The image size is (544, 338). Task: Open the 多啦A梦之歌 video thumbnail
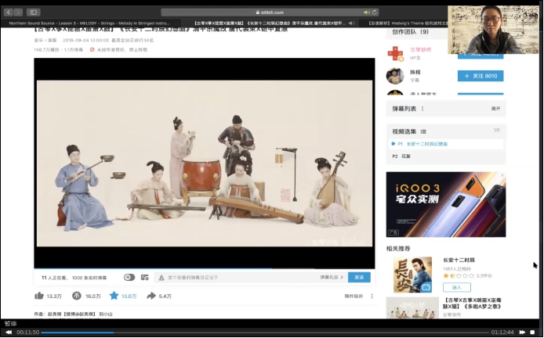(412, 307)
